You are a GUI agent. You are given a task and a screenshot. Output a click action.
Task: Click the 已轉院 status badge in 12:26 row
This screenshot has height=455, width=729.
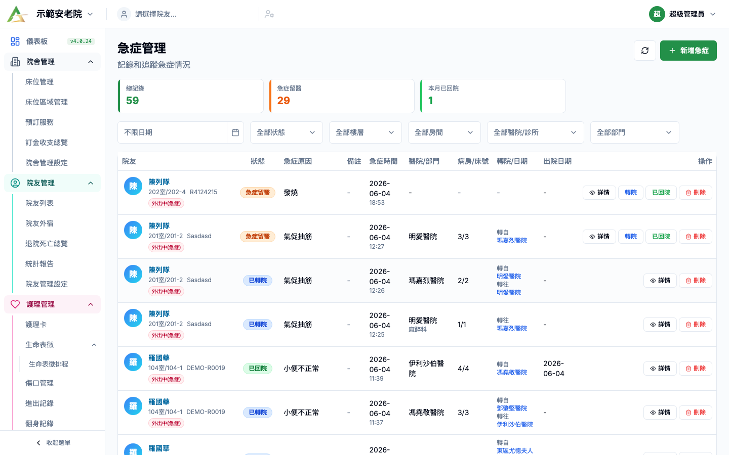[258, 281]
